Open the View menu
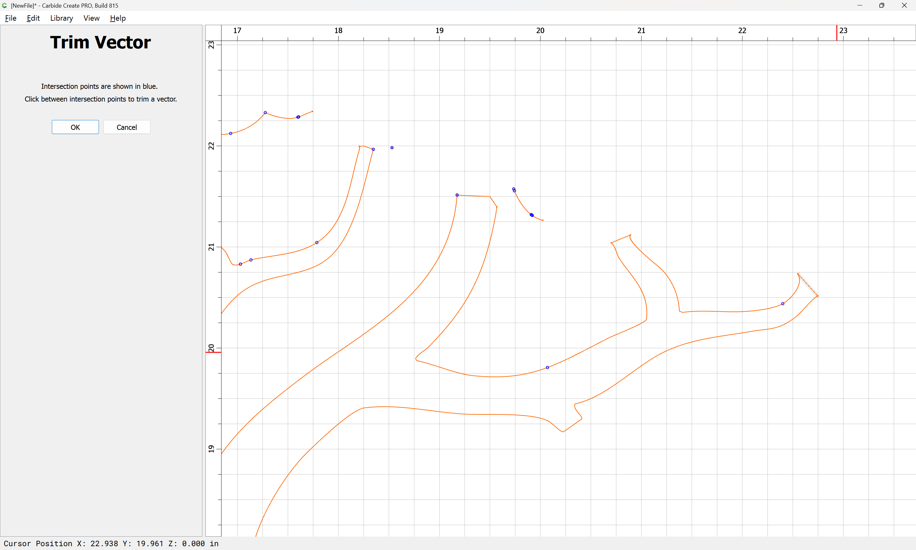Viewport: 916px width, 550px height. coord(92,18)
